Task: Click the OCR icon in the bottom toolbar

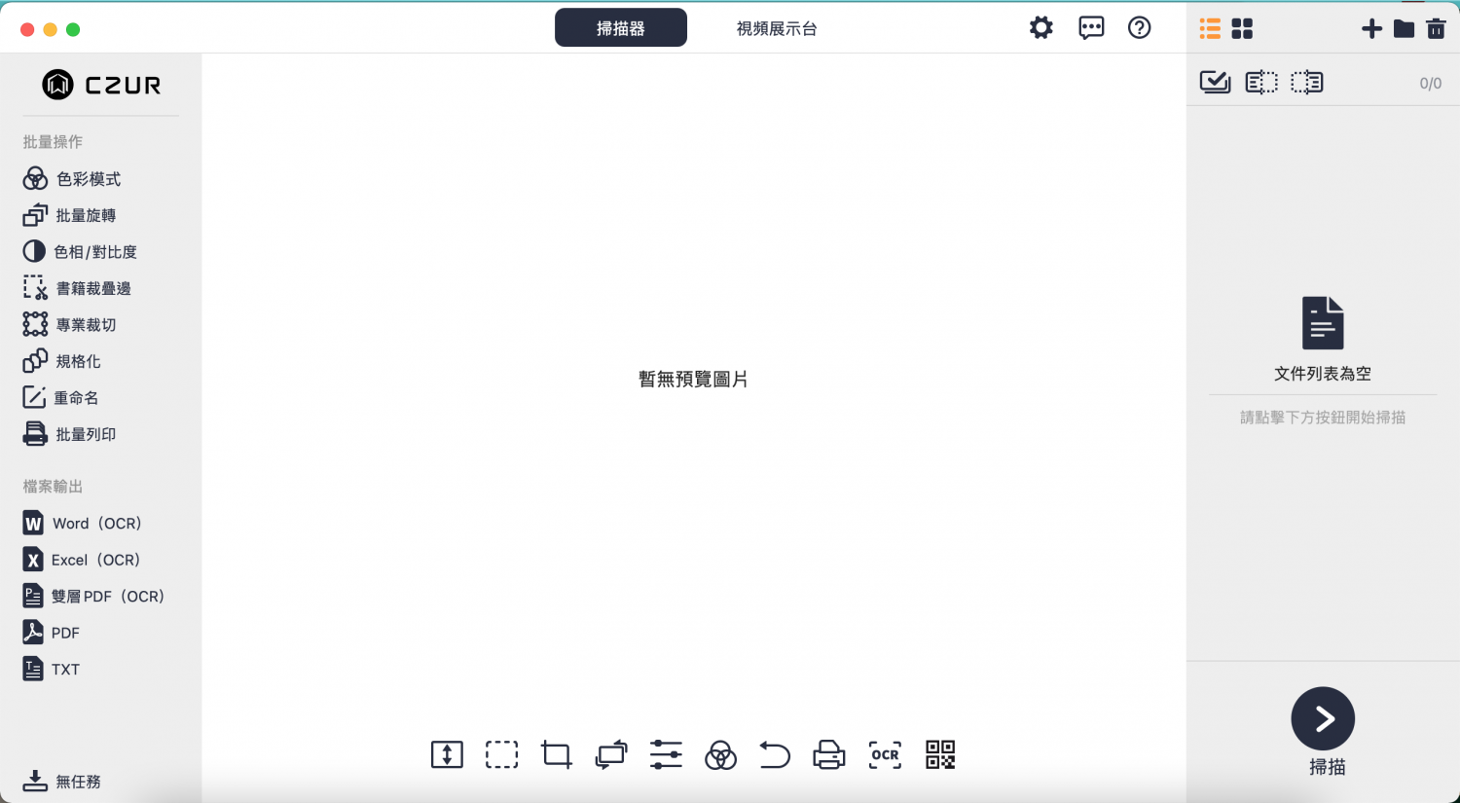Action: 884,754
